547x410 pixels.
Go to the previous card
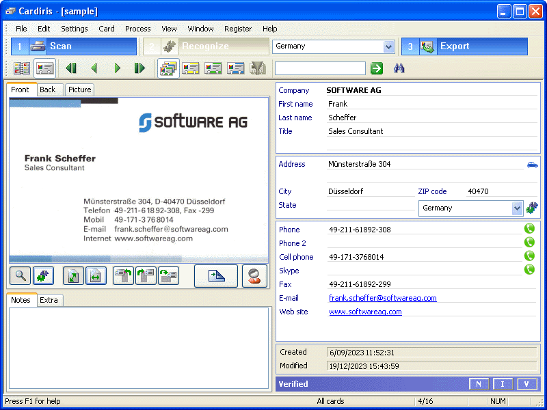tap(94, 68)
